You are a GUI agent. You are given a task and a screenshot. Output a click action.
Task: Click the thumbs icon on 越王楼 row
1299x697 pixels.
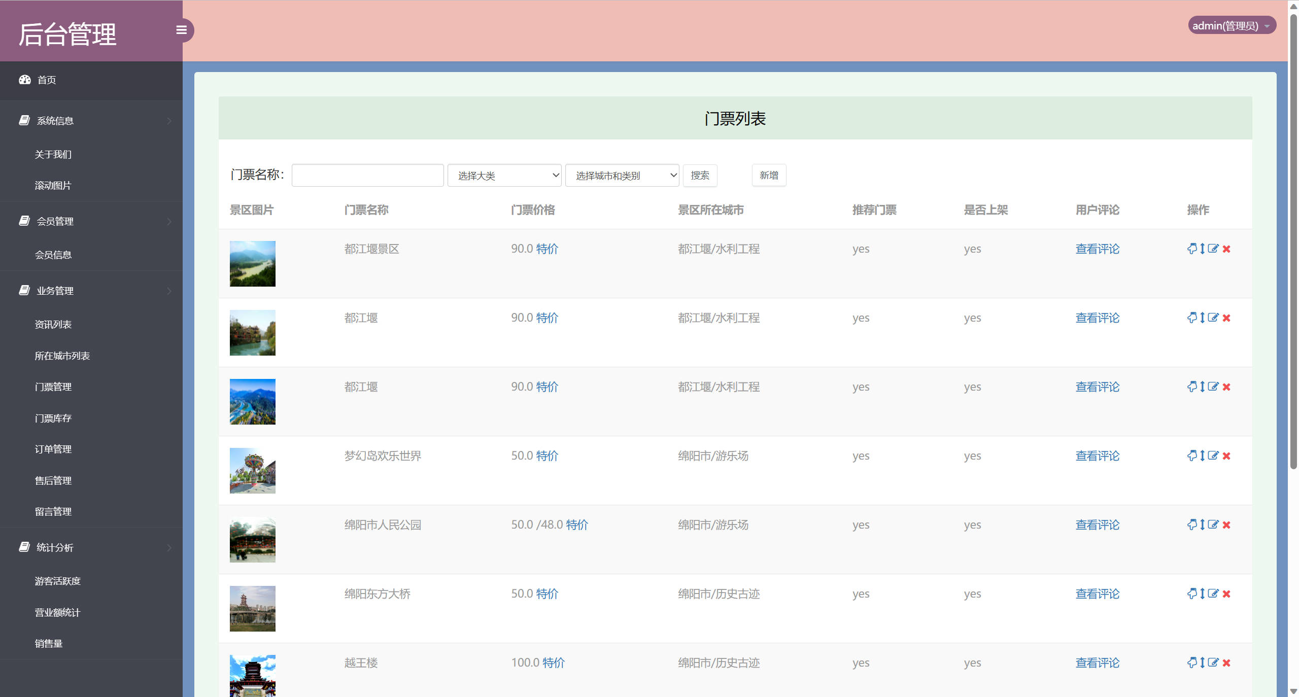point(1192,663)
